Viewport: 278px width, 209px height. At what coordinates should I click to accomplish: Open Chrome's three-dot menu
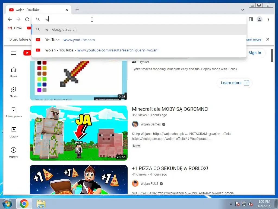pyautogui.click(x=268, y=19)
